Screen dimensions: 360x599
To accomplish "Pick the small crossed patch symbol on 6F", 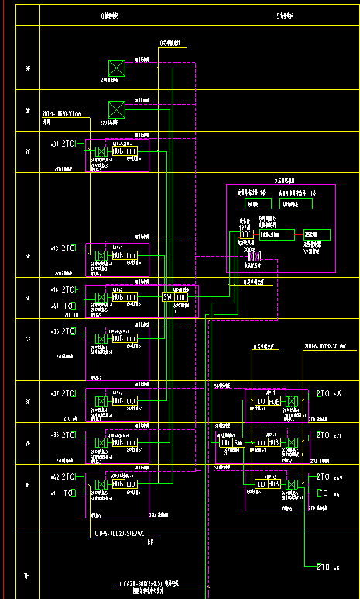I will point(101,255).
